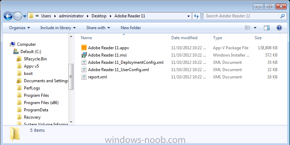
Task: Select Default (C:) drive in tree
Action: pos(31,52)
